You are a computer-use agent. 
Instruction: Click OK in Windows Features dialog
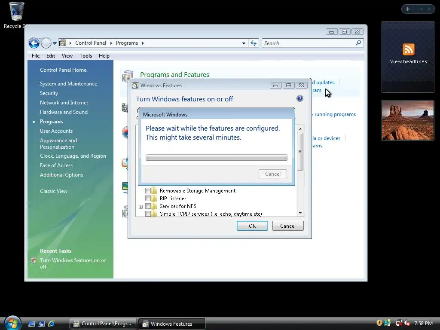(x=252, y=226)
